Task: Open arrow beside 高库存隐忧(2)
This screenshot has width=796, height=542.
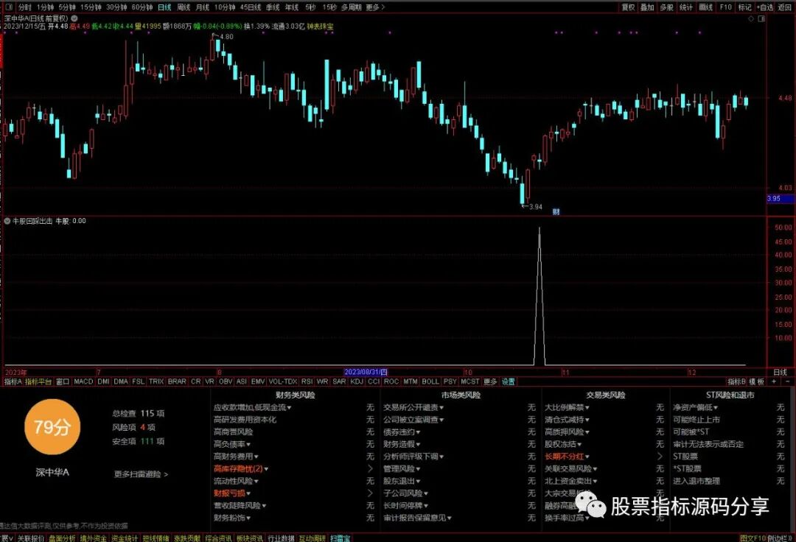Action: pos(370,468)
